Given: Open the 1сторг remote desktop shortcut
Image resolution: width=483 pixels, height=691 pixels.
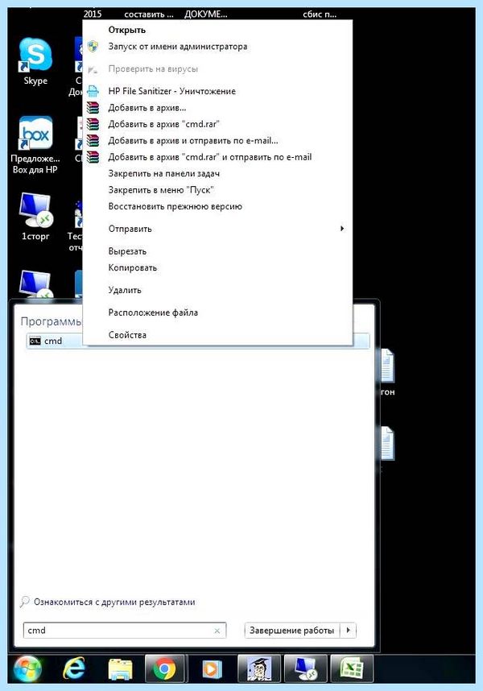Looking at the screenshot, I should pyautogui.click(x=35, y=217).
